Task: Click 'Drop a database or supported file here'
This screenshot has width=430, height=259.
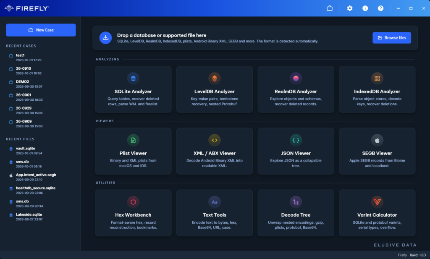Action: pyautogui.click(x=162, y=35)
